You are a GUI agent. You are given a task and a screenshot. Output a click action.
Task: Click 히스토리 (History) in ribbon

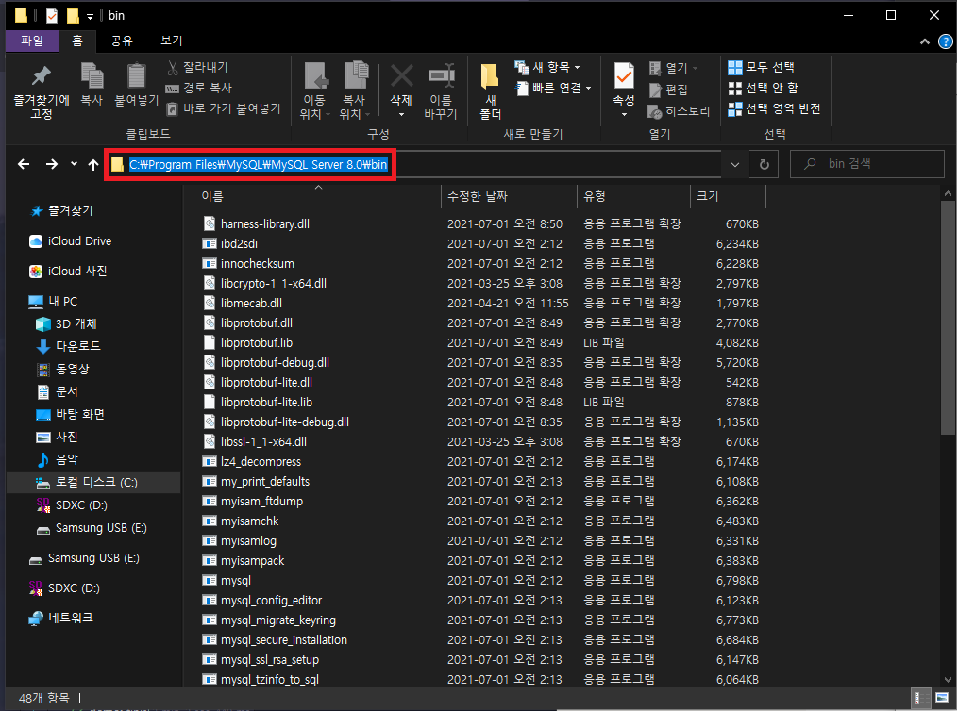point(679,111)
